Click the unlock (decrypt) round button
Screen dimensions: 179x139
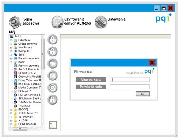(x=53, y=51)
